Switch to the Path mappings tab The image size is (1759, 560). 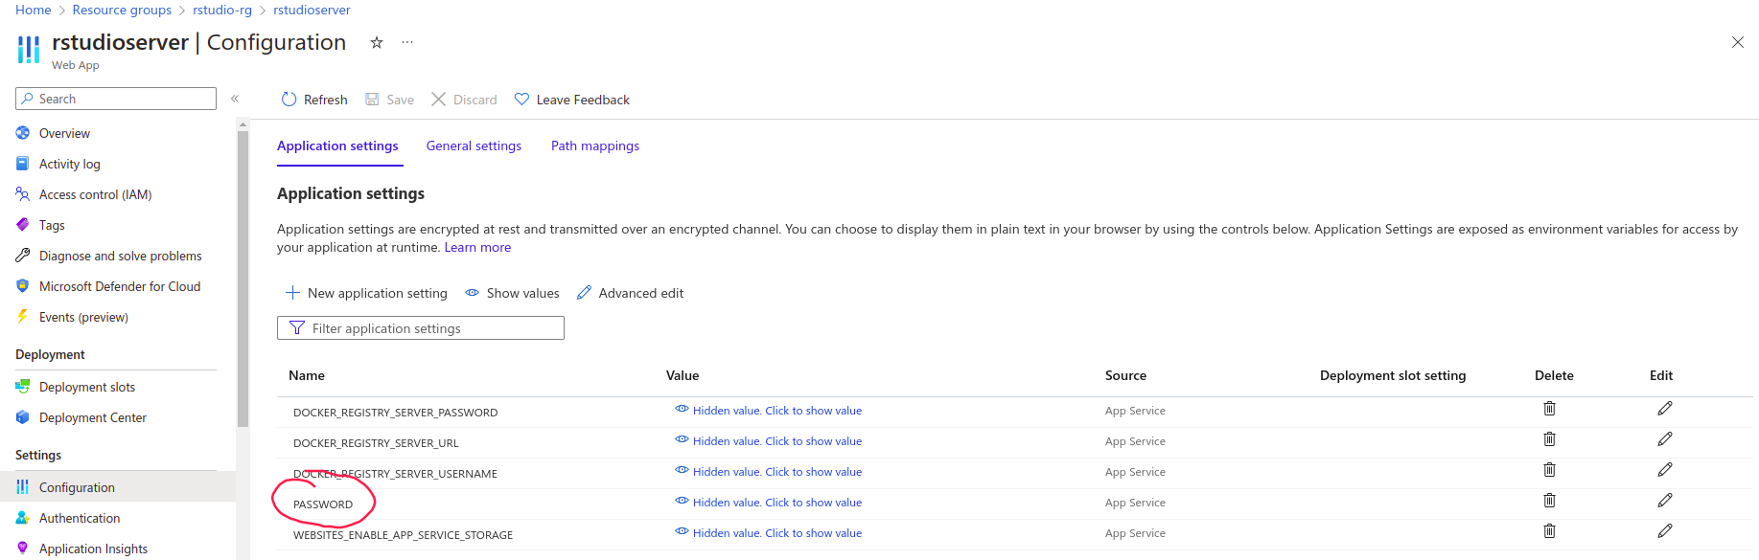click(x=595, y=146)
